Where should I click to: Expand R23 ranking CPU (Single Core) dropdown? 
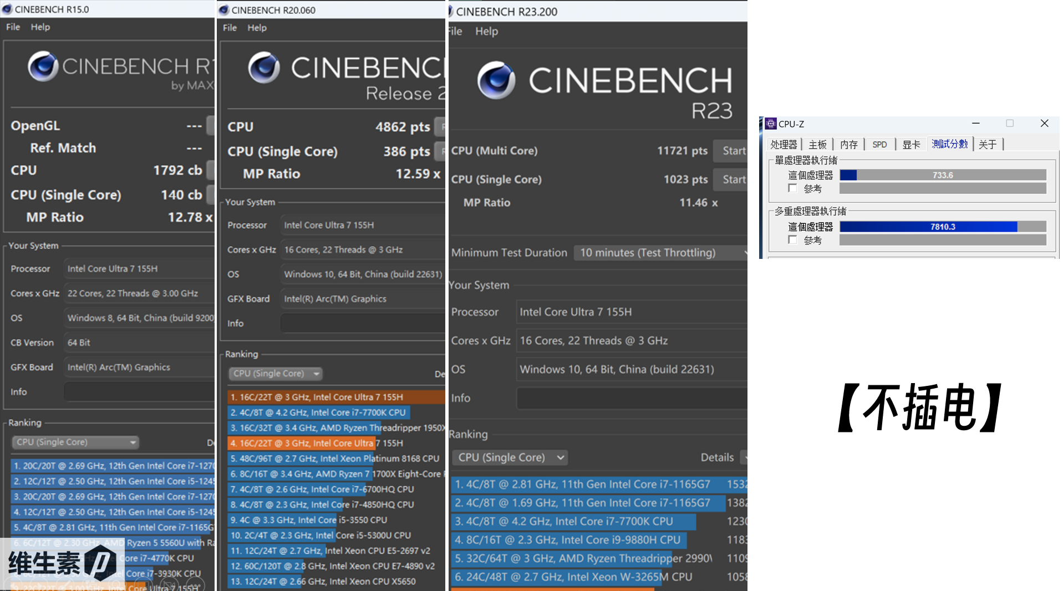pos(510,457)
